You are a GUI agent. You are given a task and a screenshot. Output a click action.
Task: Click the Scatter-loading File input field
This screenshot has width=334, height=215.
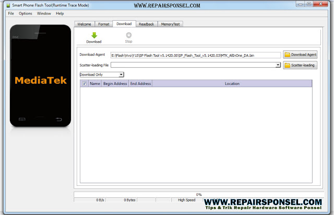(x=196, y=65)
